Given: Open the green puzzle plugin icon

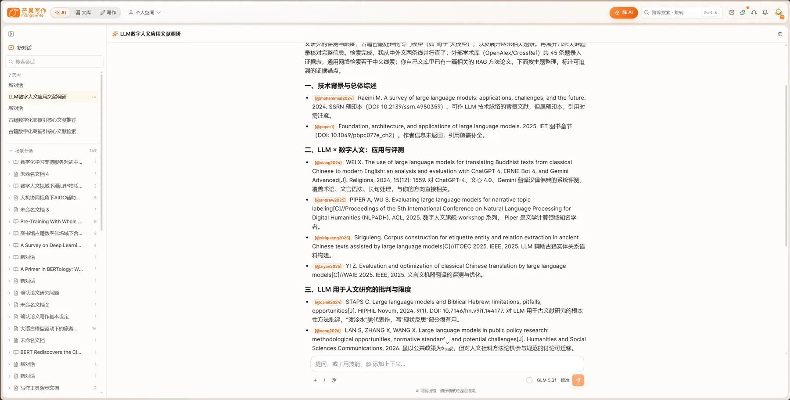Looking at the screenshot, I should [743, 12].
